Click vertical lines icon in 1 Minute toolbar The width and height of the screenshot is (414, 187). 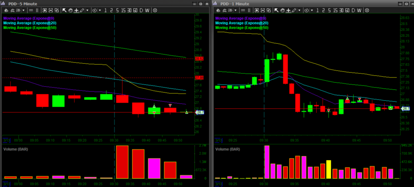(249, 9)
